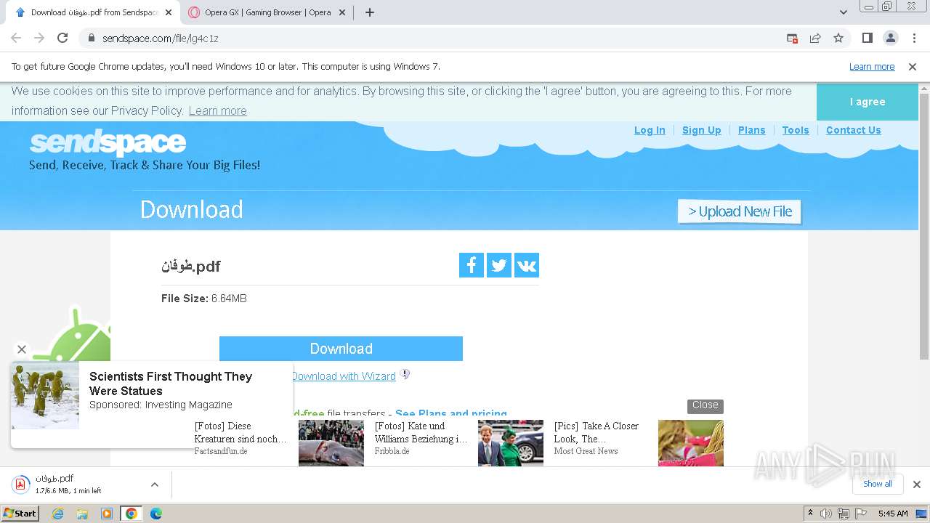Viewport: 930px width, 523px height.
Task: Accept cookies with I agree button
Action: (x=868, y=102)
